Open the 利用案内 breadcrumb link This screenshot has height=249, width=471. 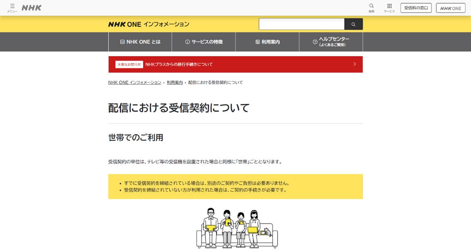(175, 82)
